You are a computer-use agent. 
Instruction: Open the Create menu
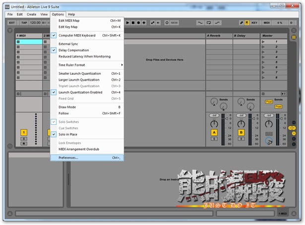(x=32, y=14)
